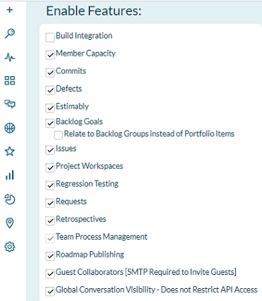Uncheck the Guest Collaborators checkbox
This screenshot has height=301, width=262.
[x=50, y=273]
